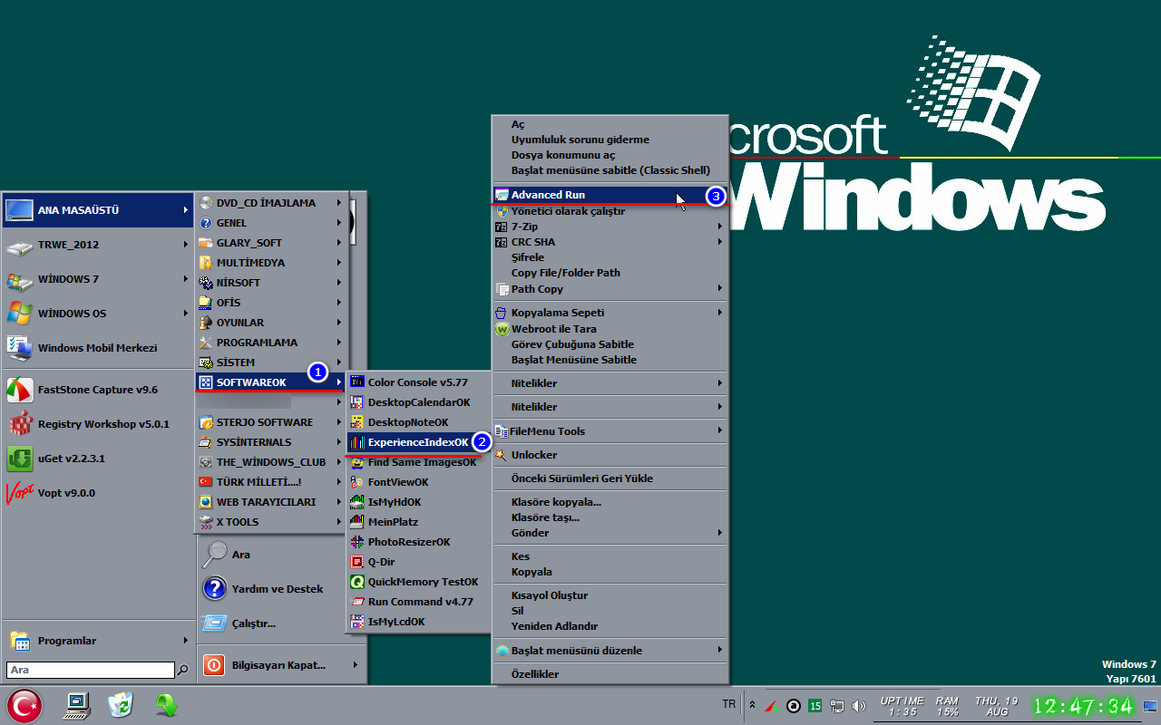
Task: Open Yardım ve Destek help icon
Action: point(215,589)
